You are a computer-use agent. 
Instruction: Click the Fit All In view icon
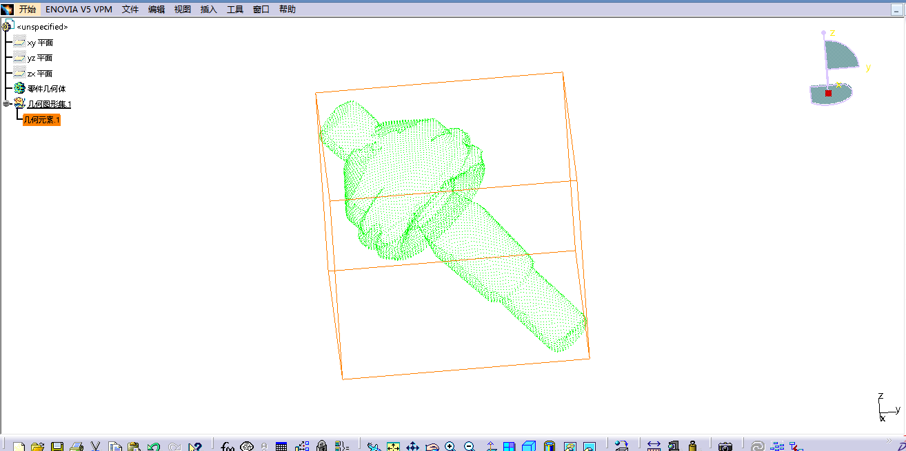click(x=394, y=446)
